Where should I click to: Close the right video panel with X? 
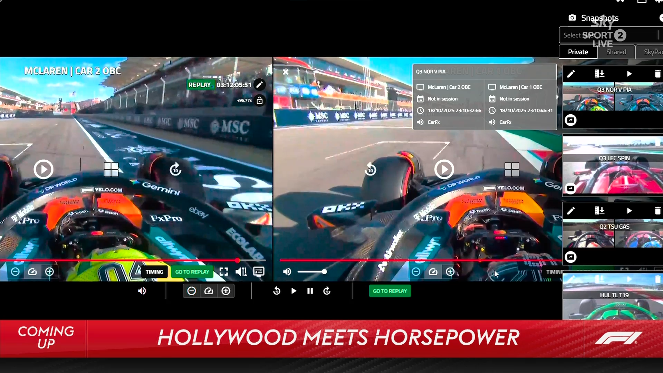coord(286,72)
